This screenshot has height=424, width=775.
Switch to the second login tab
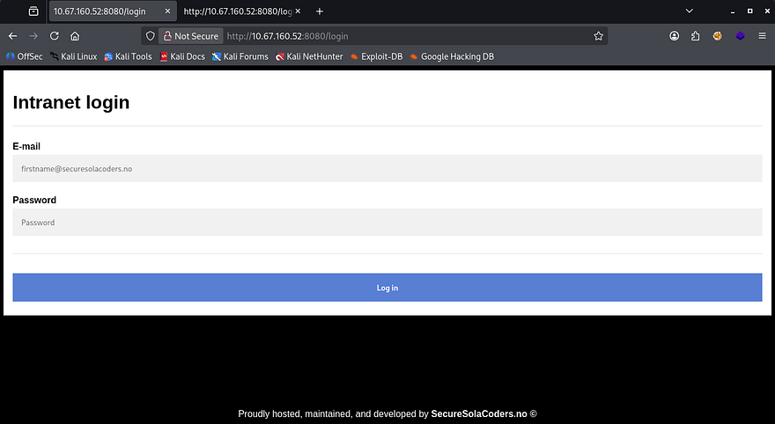click(237, 11)
